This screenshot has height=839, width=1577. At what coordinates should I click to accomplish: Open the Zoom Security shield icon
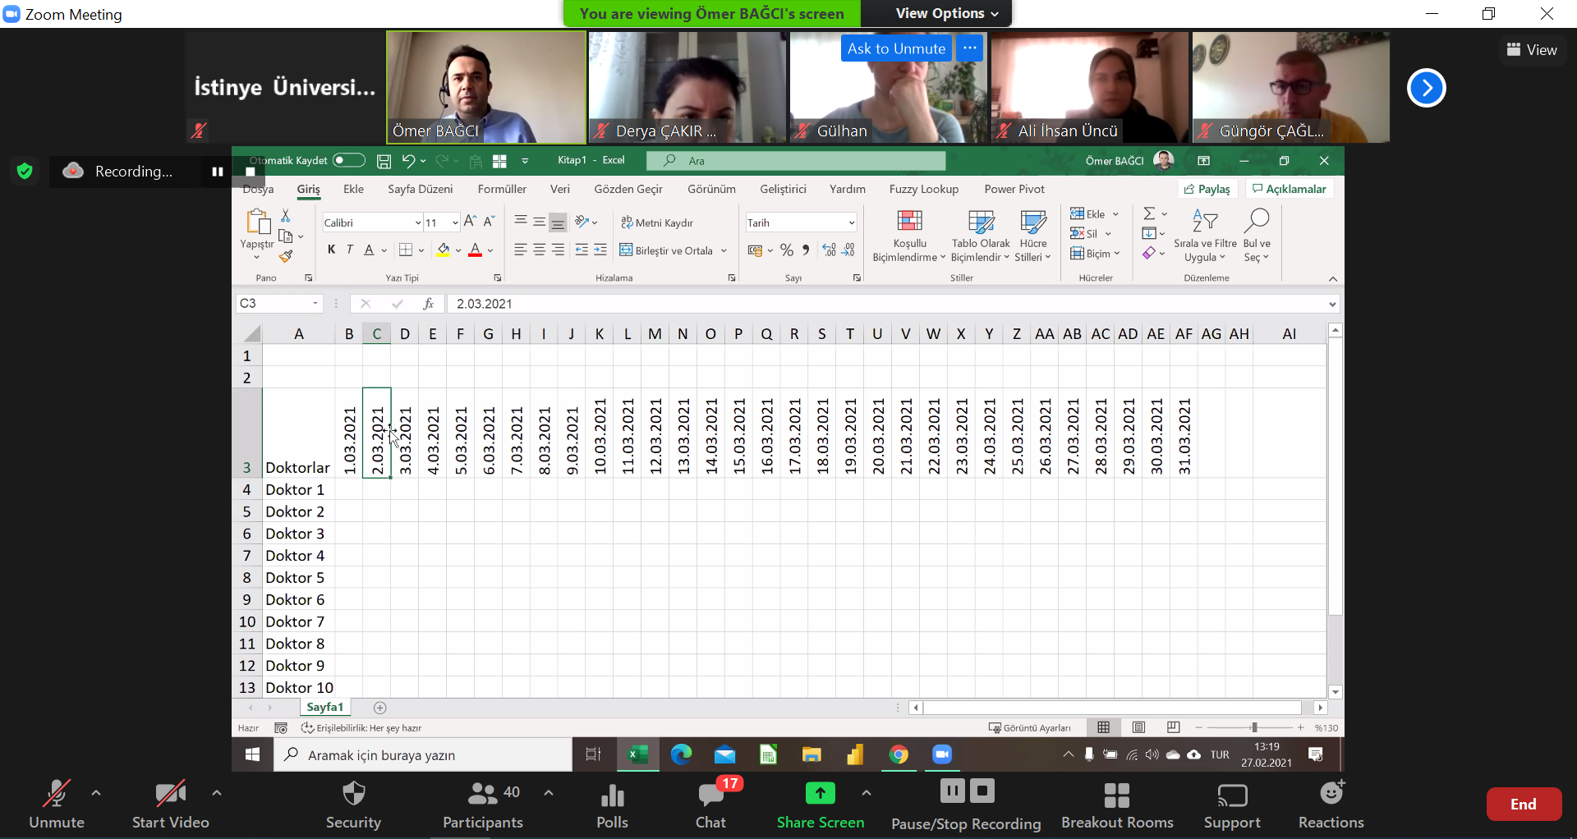tap(353, 794)
